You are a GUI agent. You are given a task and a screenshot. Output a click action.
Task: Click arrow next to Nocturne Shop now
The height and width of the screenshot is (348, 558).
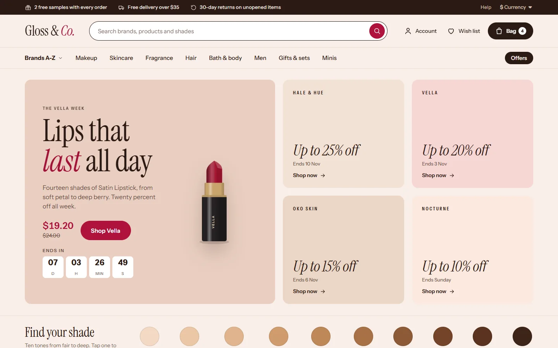[452, 292]
